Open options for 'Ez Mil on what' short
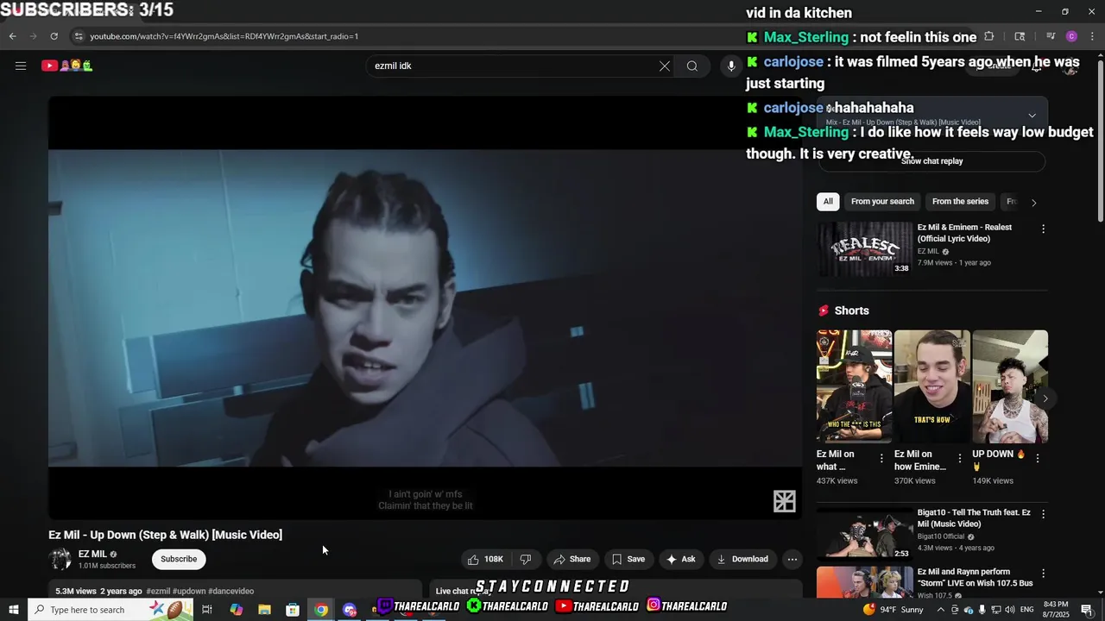 pos(881,459)
